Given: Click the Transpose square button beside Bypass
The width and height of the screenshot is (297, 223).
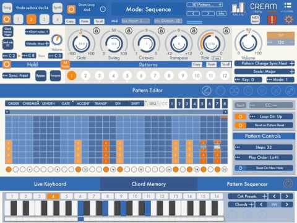Looking at the screenshot, I should click(55, 76).
